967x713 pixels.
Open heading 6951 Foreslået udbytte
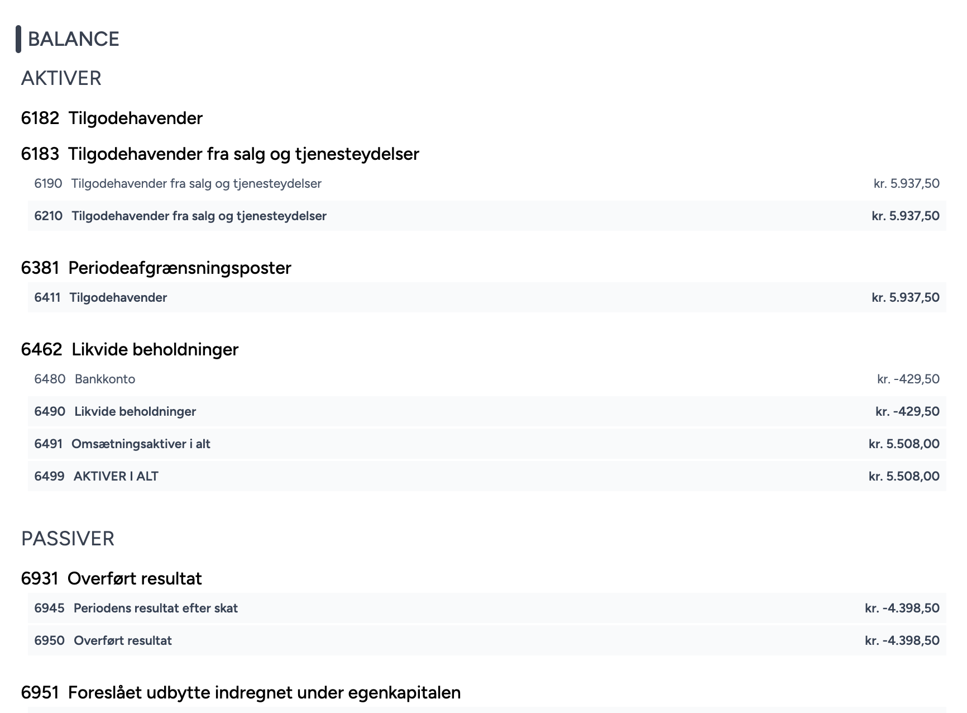[x=241, y=692]
